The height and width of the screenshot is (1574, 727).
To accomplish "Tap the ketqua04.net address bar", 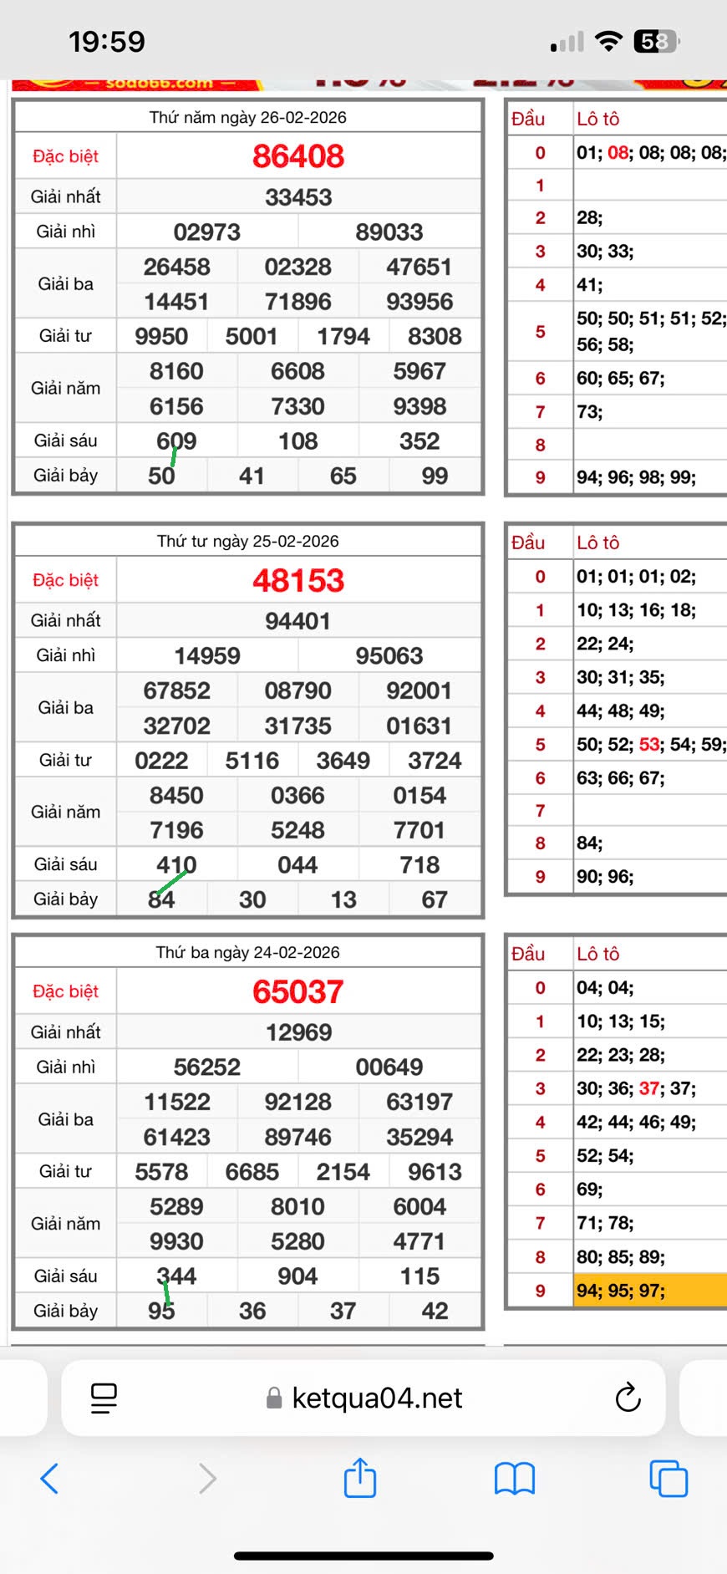I will (x=376, y=1398).
